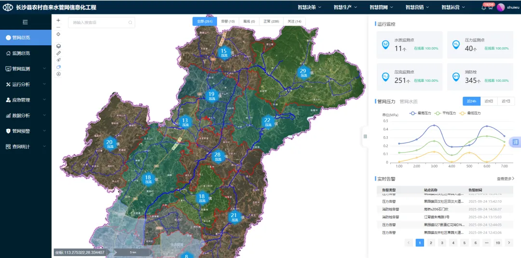
Task: Click the translate 译 floating button
Action: 515,142
